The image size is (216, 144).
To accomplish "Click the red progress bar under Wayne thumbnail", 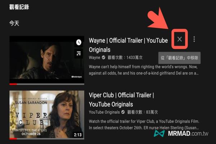I will click(x=13, y=84).
